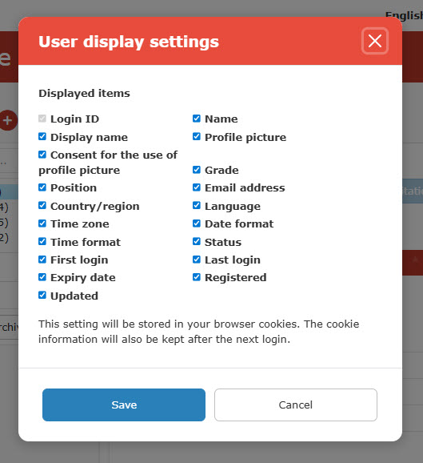Uncheck the Language checkbox
Image resolution: width=423 pixels, height=463 pixels.
click(197, 205)
